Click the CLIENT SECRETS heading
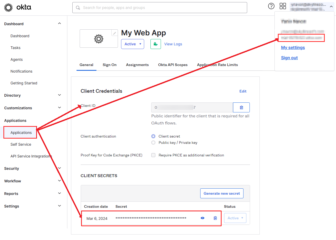 click(99, 176)
